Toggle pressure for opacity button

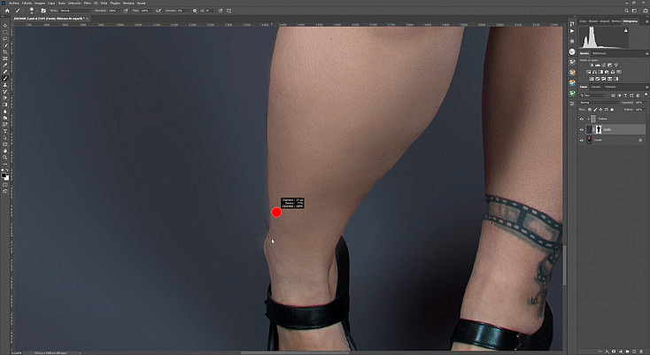click(x=126, y=11)
